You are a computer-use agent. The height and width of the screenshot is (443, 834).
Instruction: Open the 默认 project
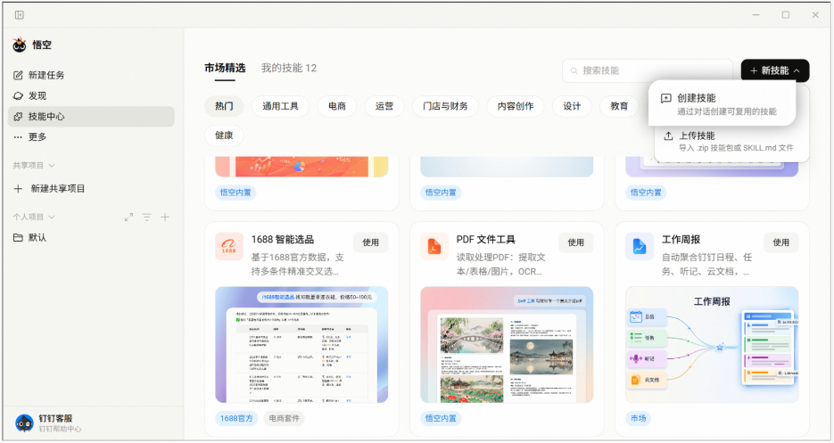pos(91,238)
